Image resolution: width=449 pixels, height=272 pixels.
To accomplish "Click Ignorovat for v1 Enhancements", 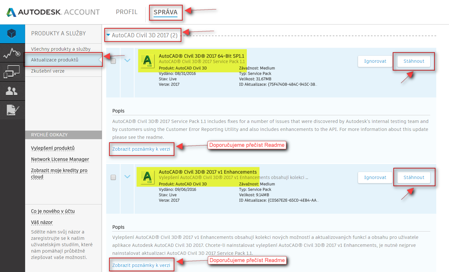I will coord(375,177).
